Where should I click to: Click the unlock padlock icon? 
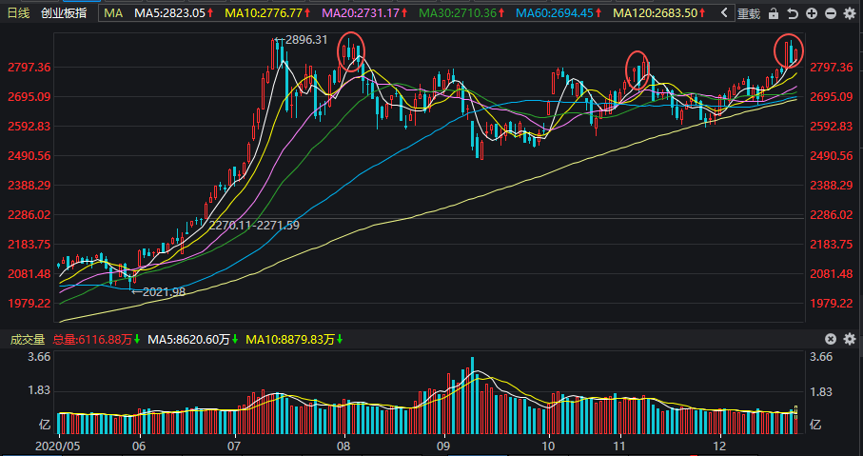coord(774,13)
